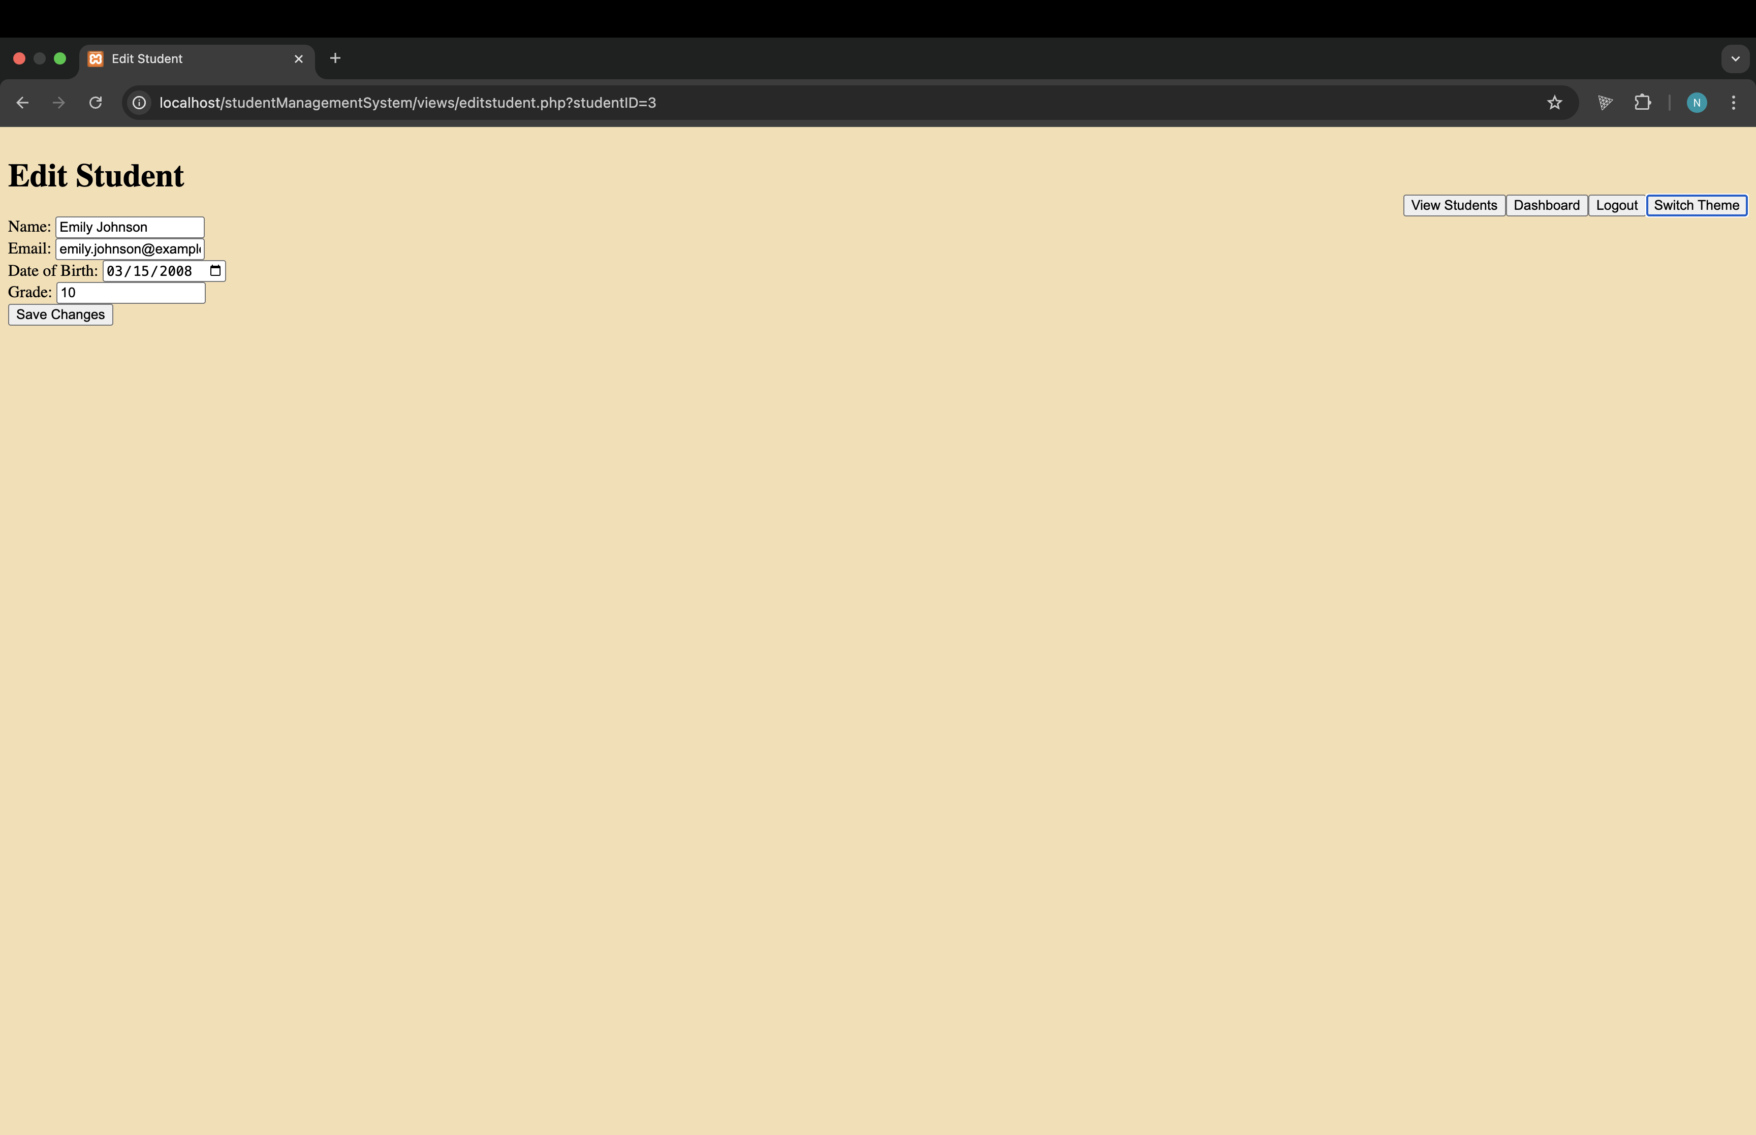Expand the tab search dropdown
The height and width of the screenshot is (1135, 1756).
pos(1735,58)
